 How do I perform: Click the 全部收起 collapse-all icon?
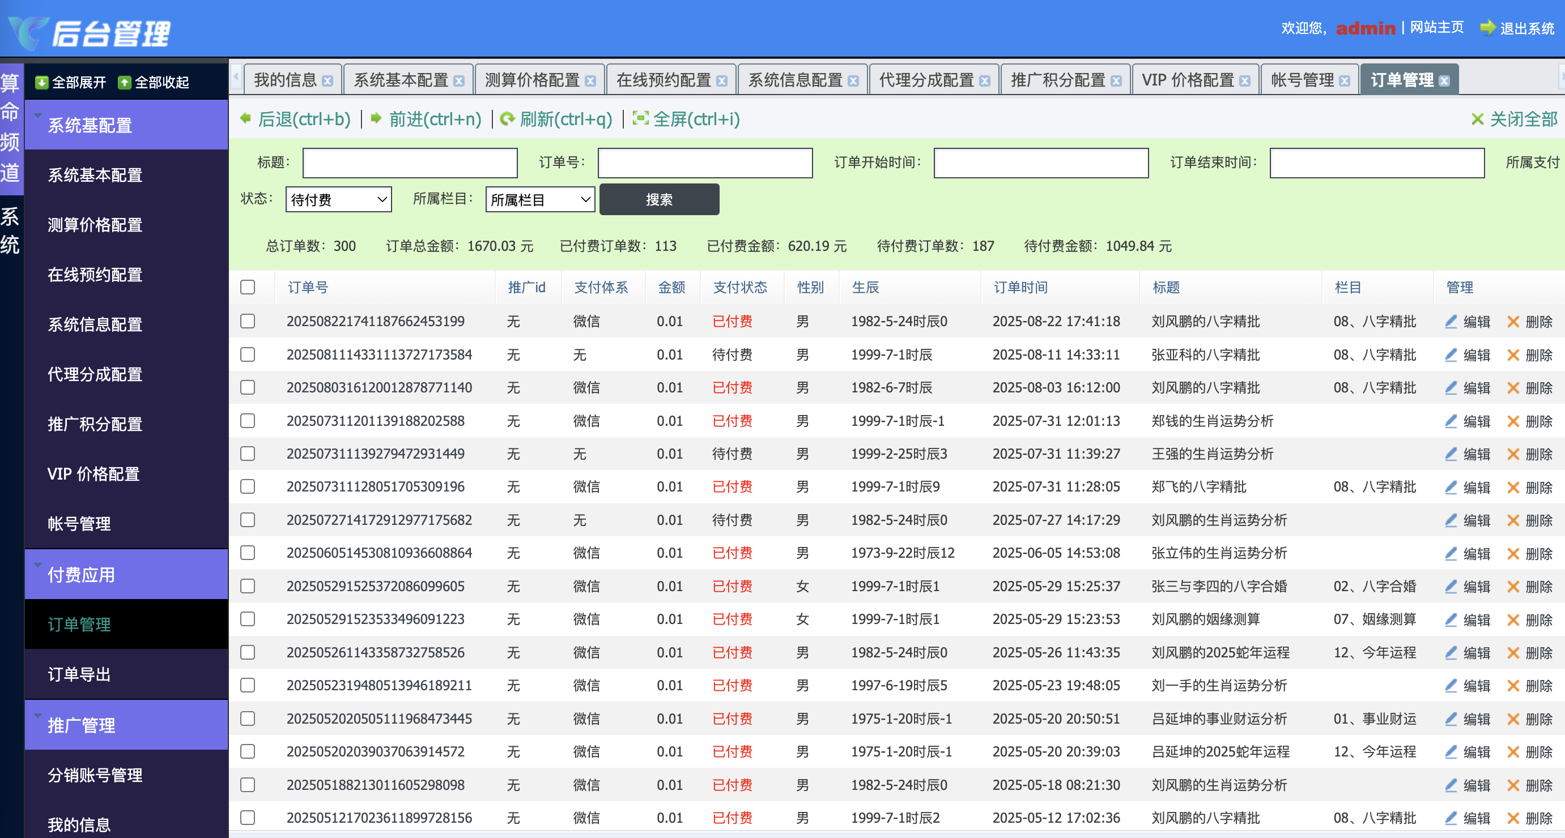[124, 82]
